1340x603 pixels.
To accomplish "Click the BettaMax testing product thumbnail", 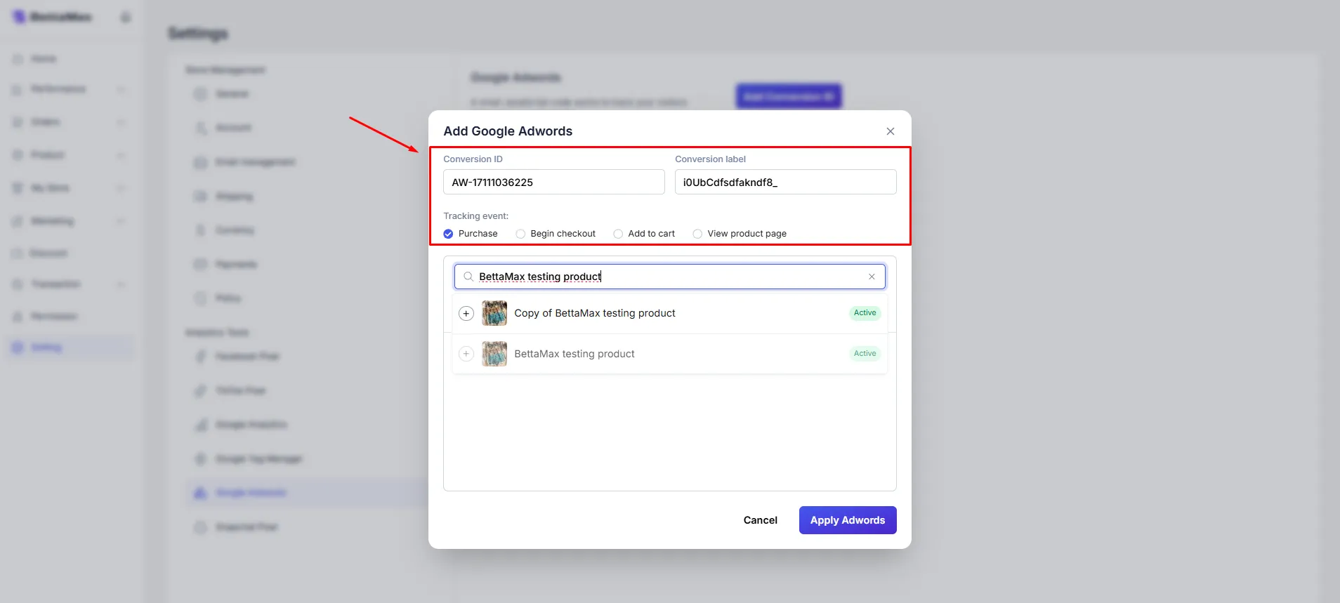I will [494, 354].
